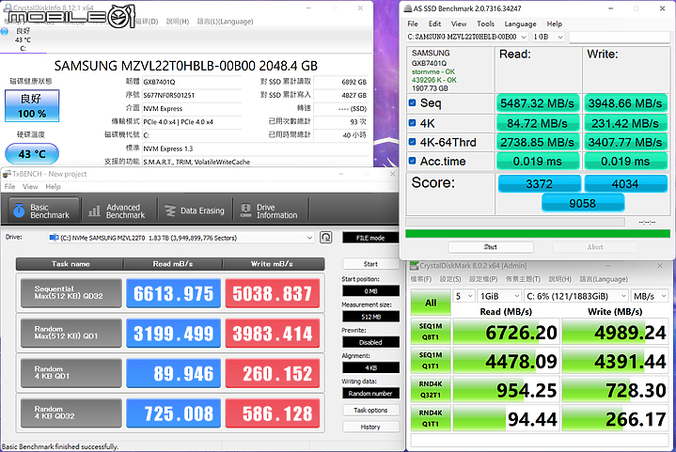Click the 43 °C temperature indicator button
This screenshot has width=676, height=452.
pos(32,154)
